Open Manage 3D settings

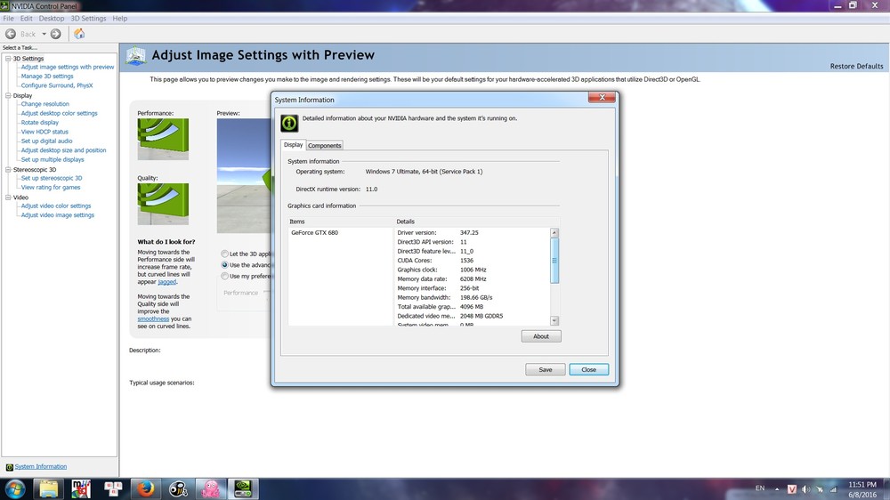[x=47, y=76]
